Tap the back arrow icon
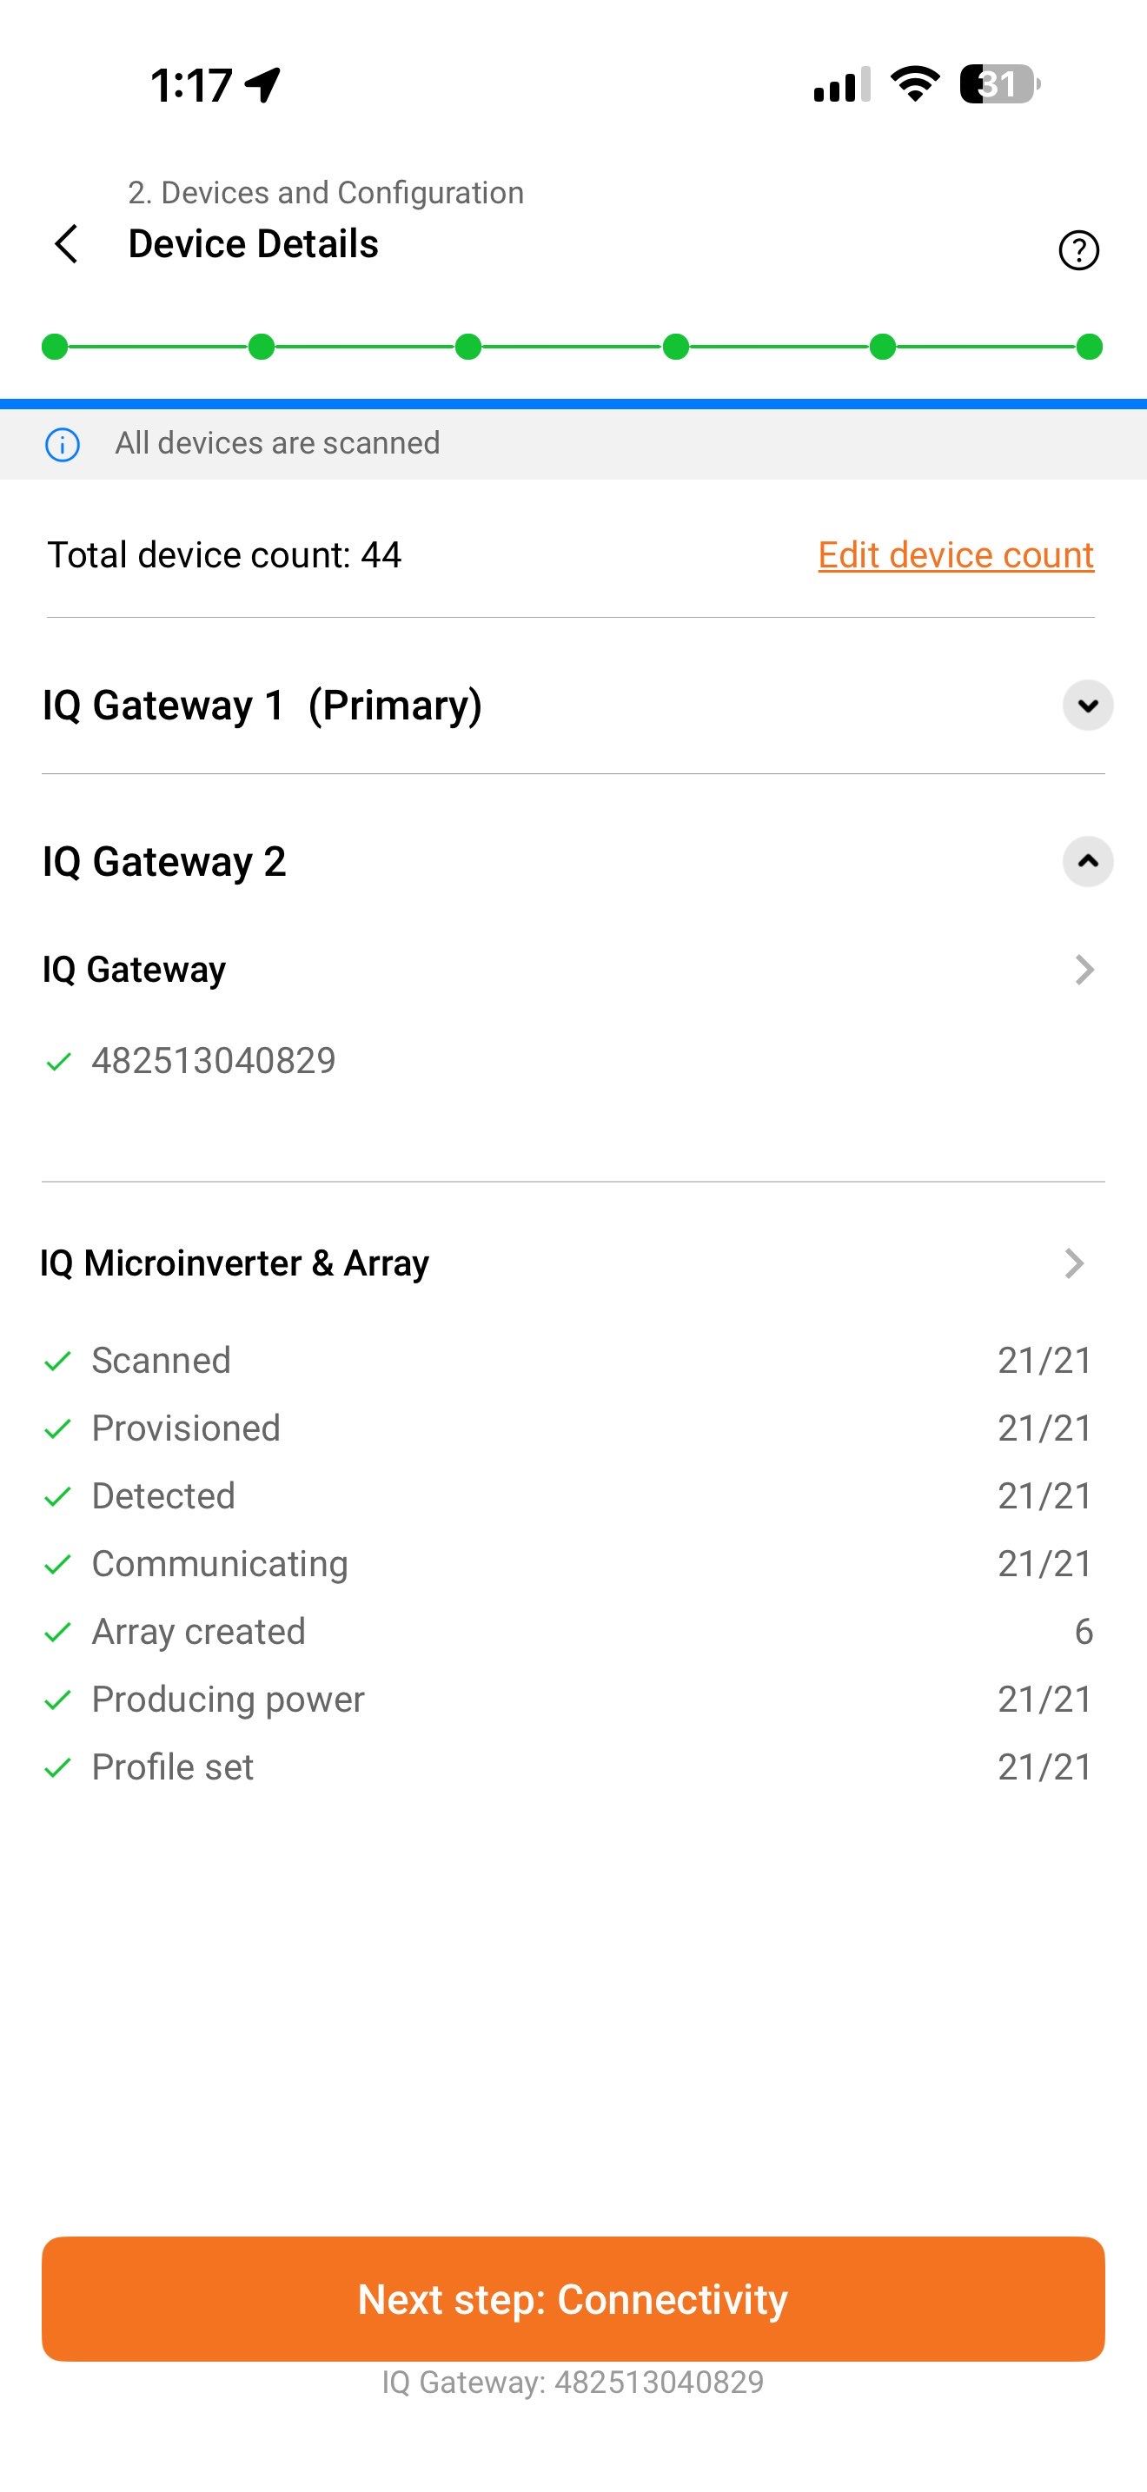1147x2492 pixels. pos(66,244)
